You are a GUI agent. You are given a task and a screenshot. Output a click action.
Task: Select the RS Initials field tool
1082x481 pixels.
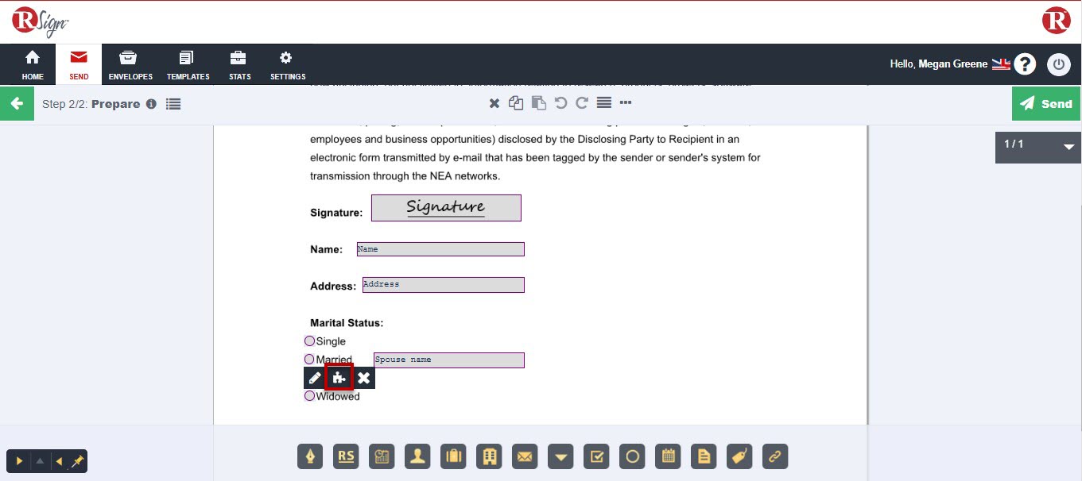(x=346, y=456)
